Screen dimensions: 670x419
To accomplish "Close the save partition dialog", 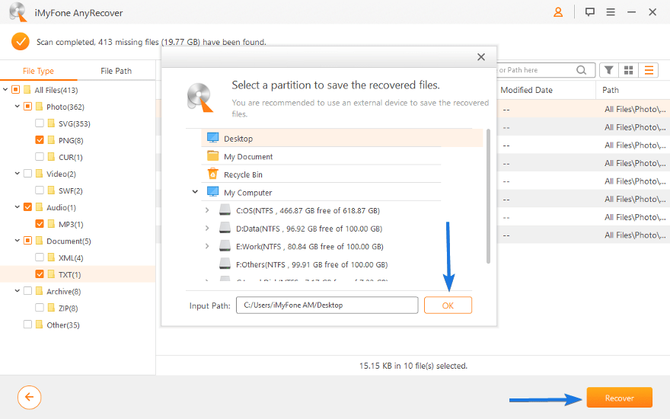I will click(481, 57).
